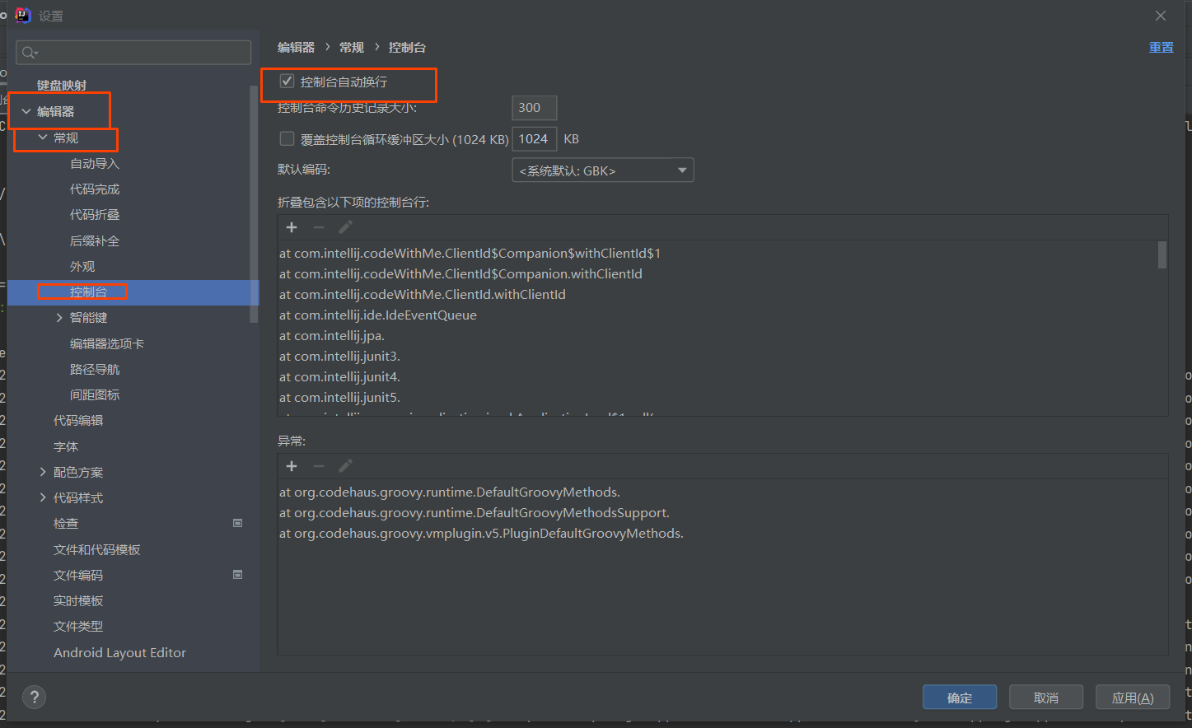Focus the settings search field
The width and height of the screenshot is (1192, 728).
point(133,53)
